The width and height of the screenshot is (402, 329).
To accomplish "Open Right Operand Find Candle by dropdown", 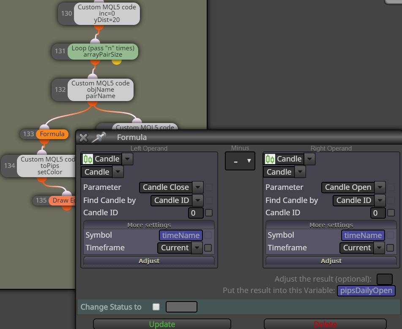I will pyautogui.click(x=380, y=200).
